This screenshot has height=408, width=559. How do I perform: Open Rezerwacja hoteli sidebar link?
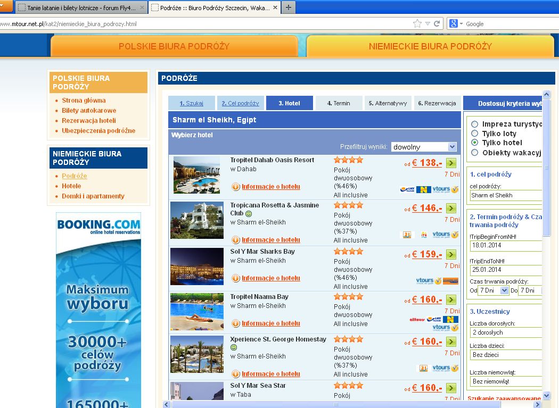pyautogui.click(x=89, y=120)
